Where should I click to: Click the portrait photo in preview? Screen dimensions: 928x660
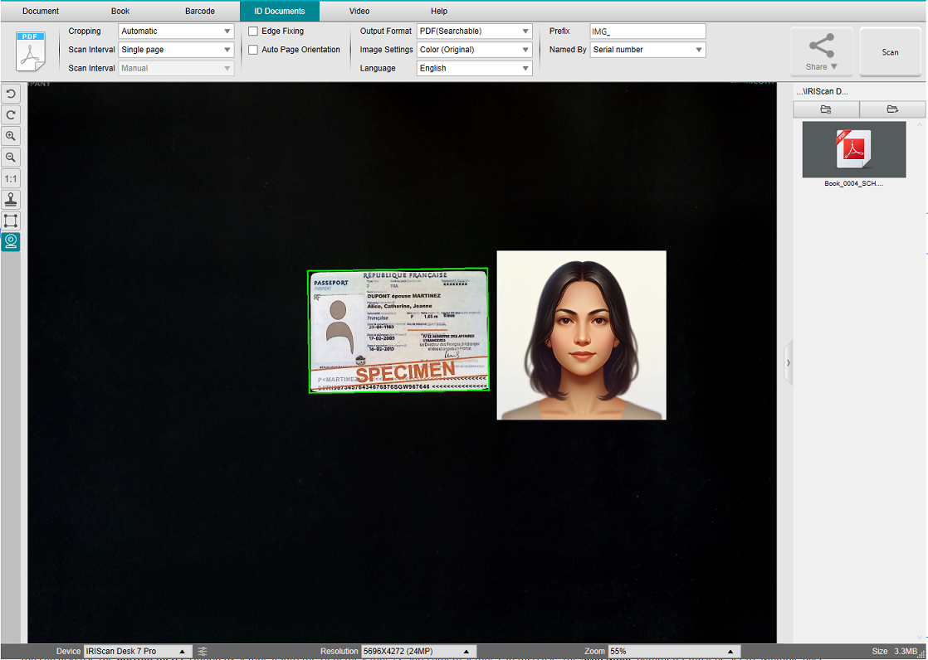(x=581, y=335)
